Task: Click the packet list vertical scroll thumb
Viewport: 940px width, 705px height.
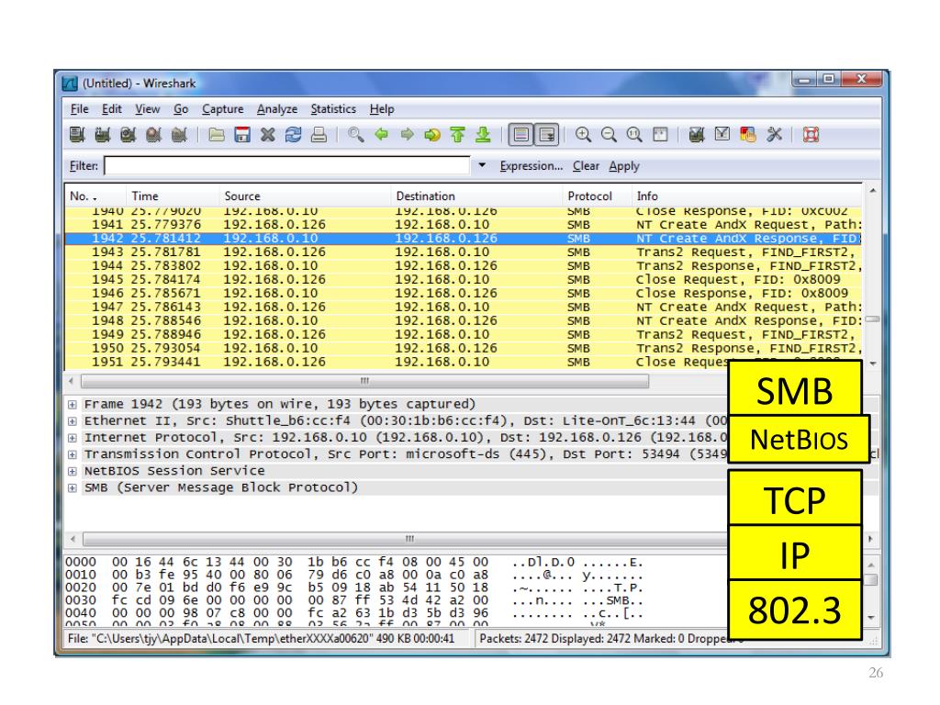Action: pos(873,319)
